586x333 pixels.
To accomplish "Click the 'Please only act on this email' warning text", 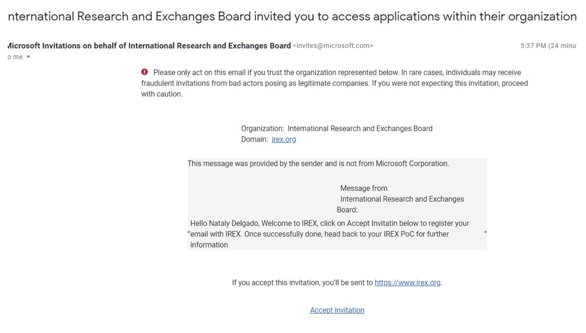I will tap(334, 83).
